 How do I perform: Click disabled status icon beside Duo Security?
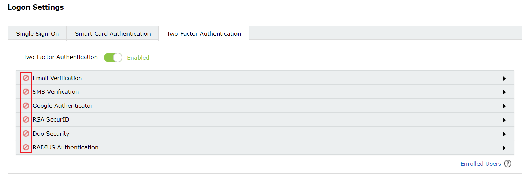[26, 134]
